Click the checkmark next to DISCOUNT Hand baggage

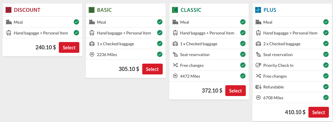pos(76,33)
